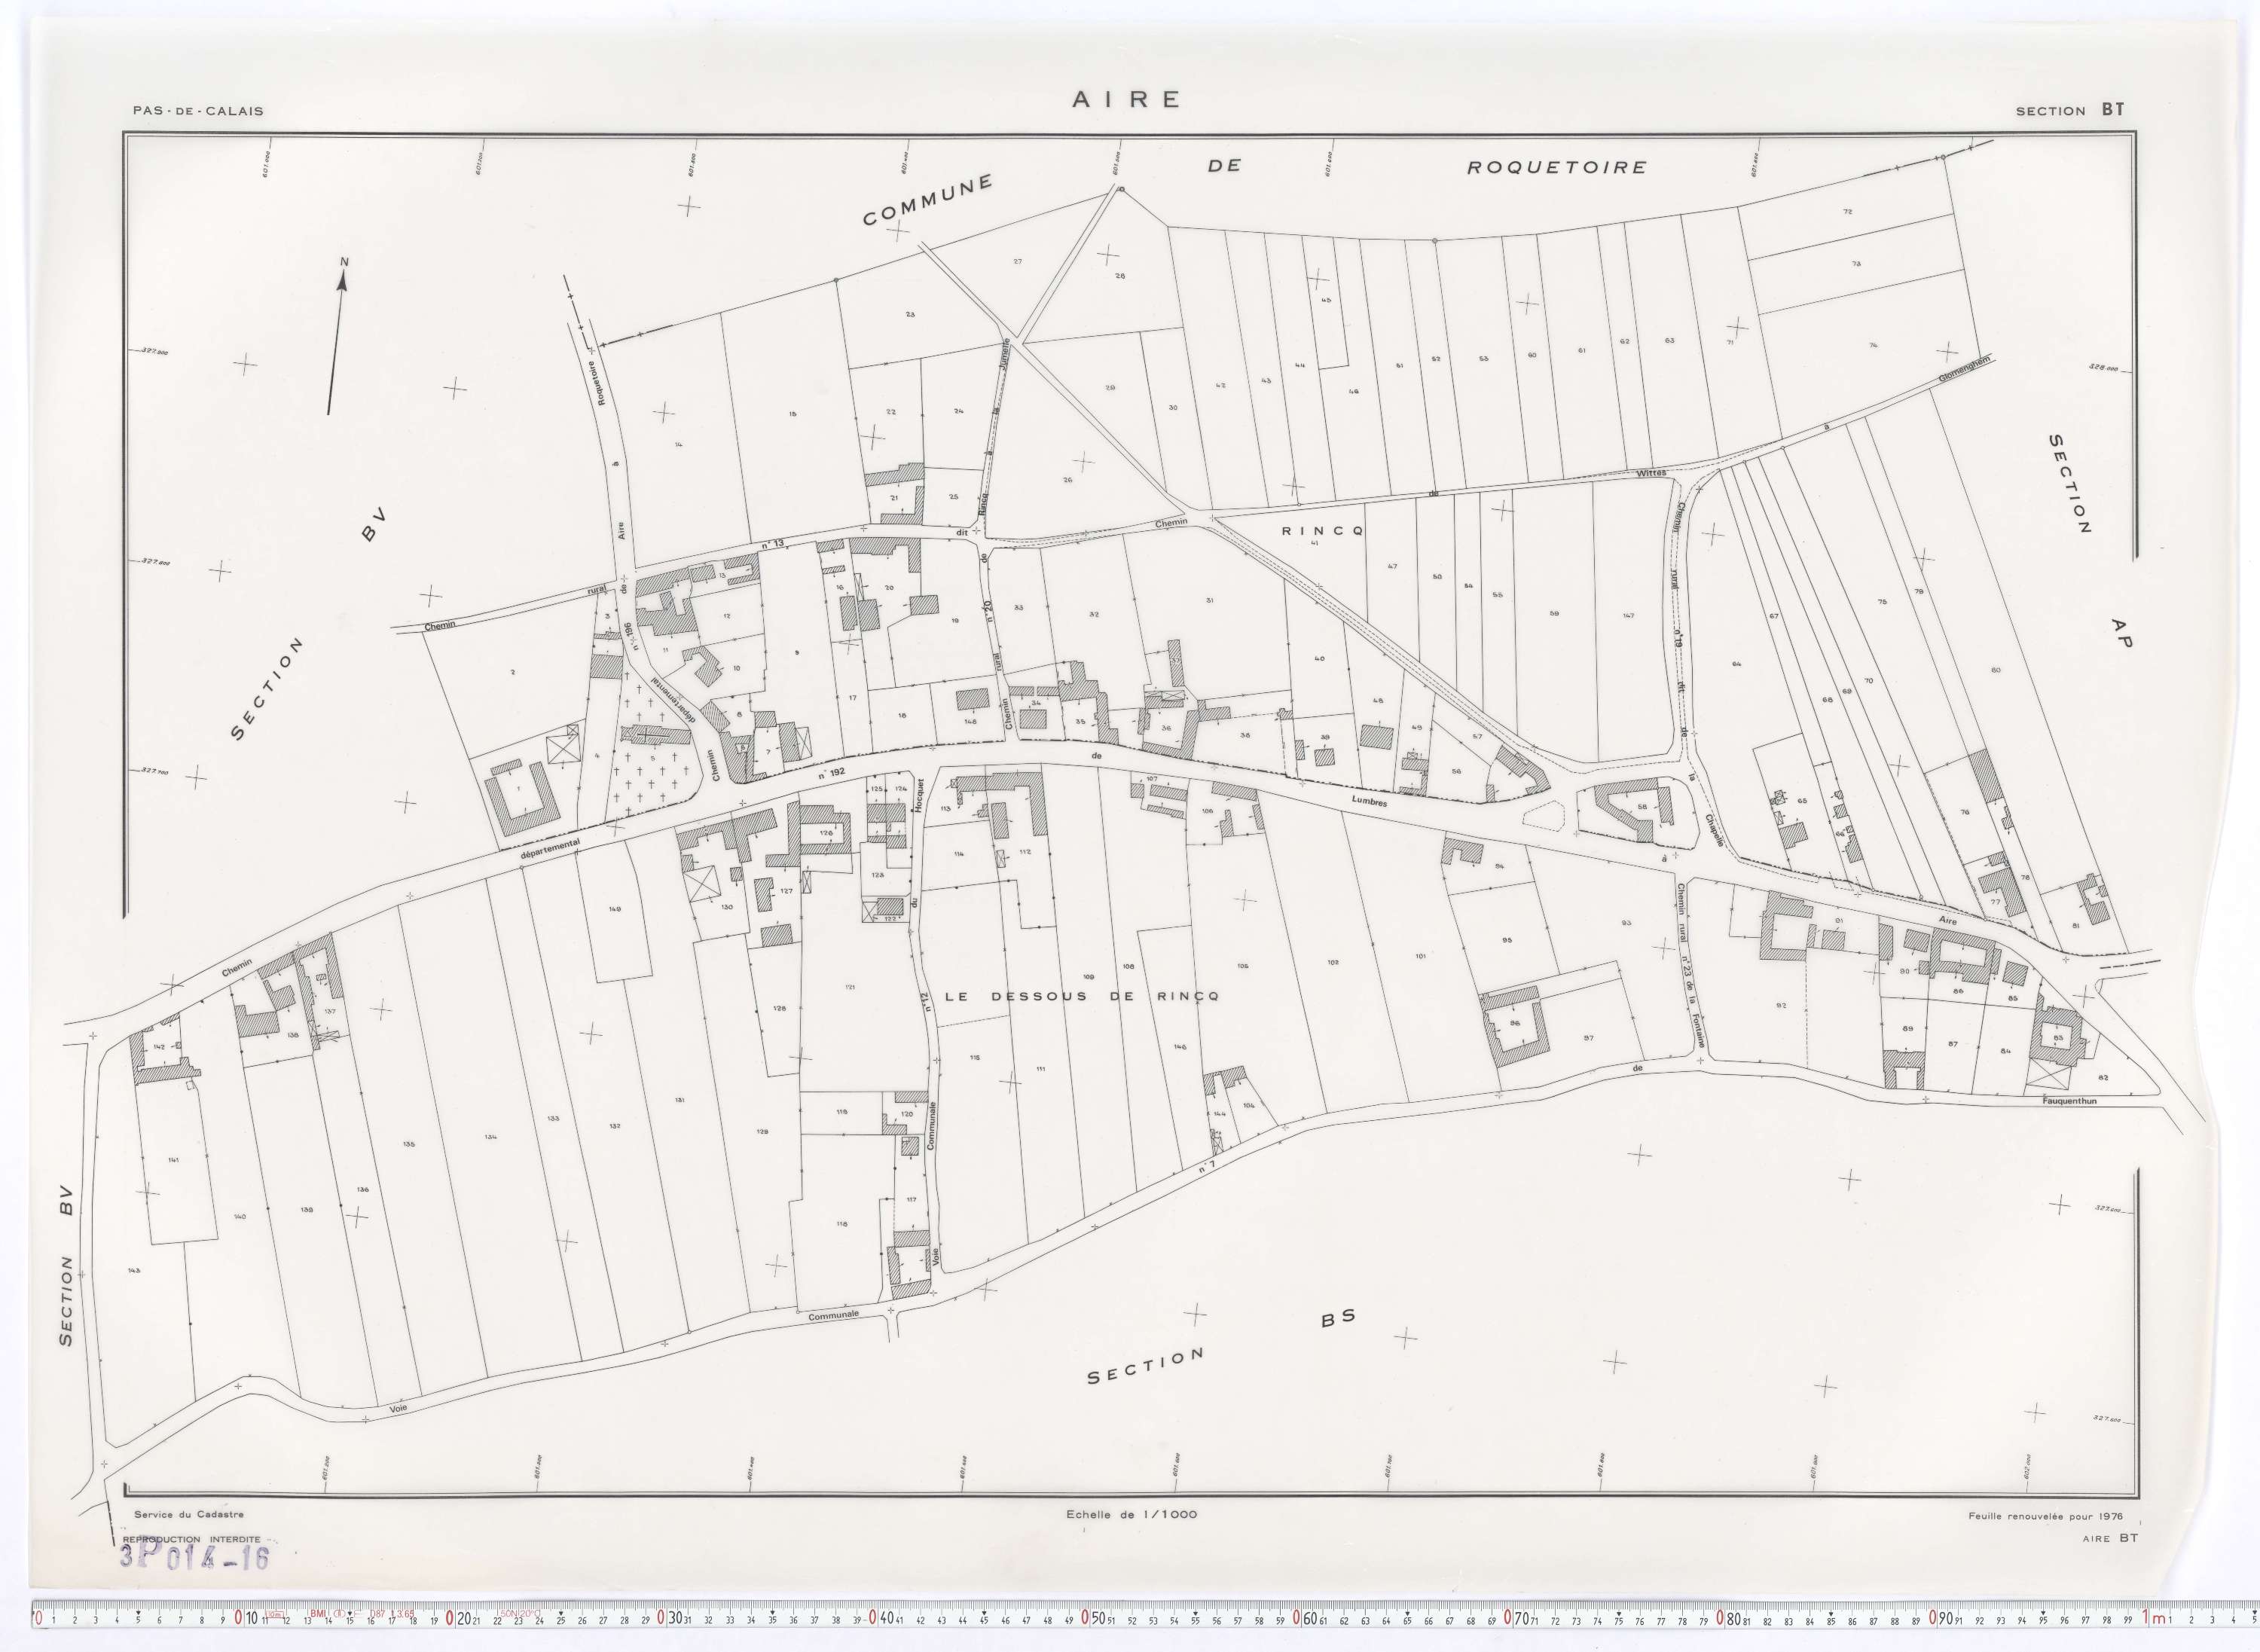
Task: Click parcel number "121"
Action: tap(850, 987)
